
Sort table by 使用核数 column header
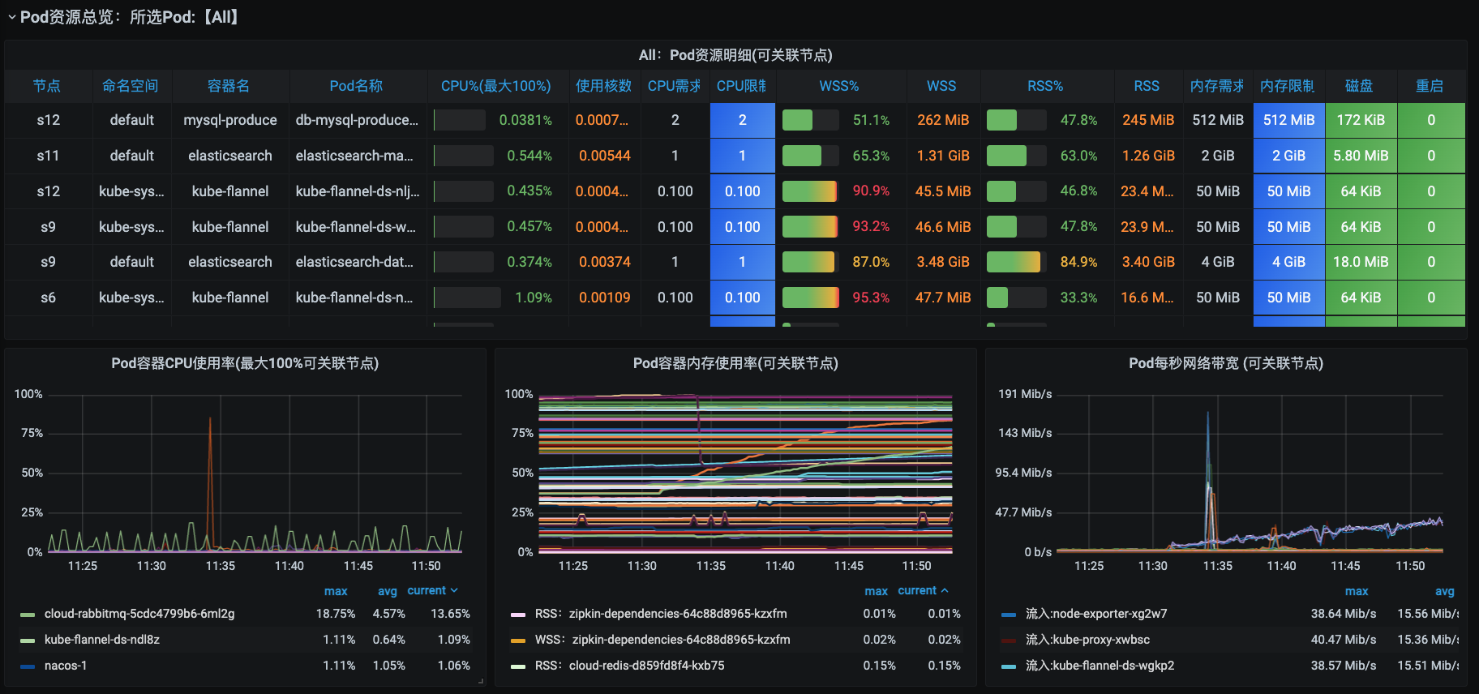tap(604, 86)
